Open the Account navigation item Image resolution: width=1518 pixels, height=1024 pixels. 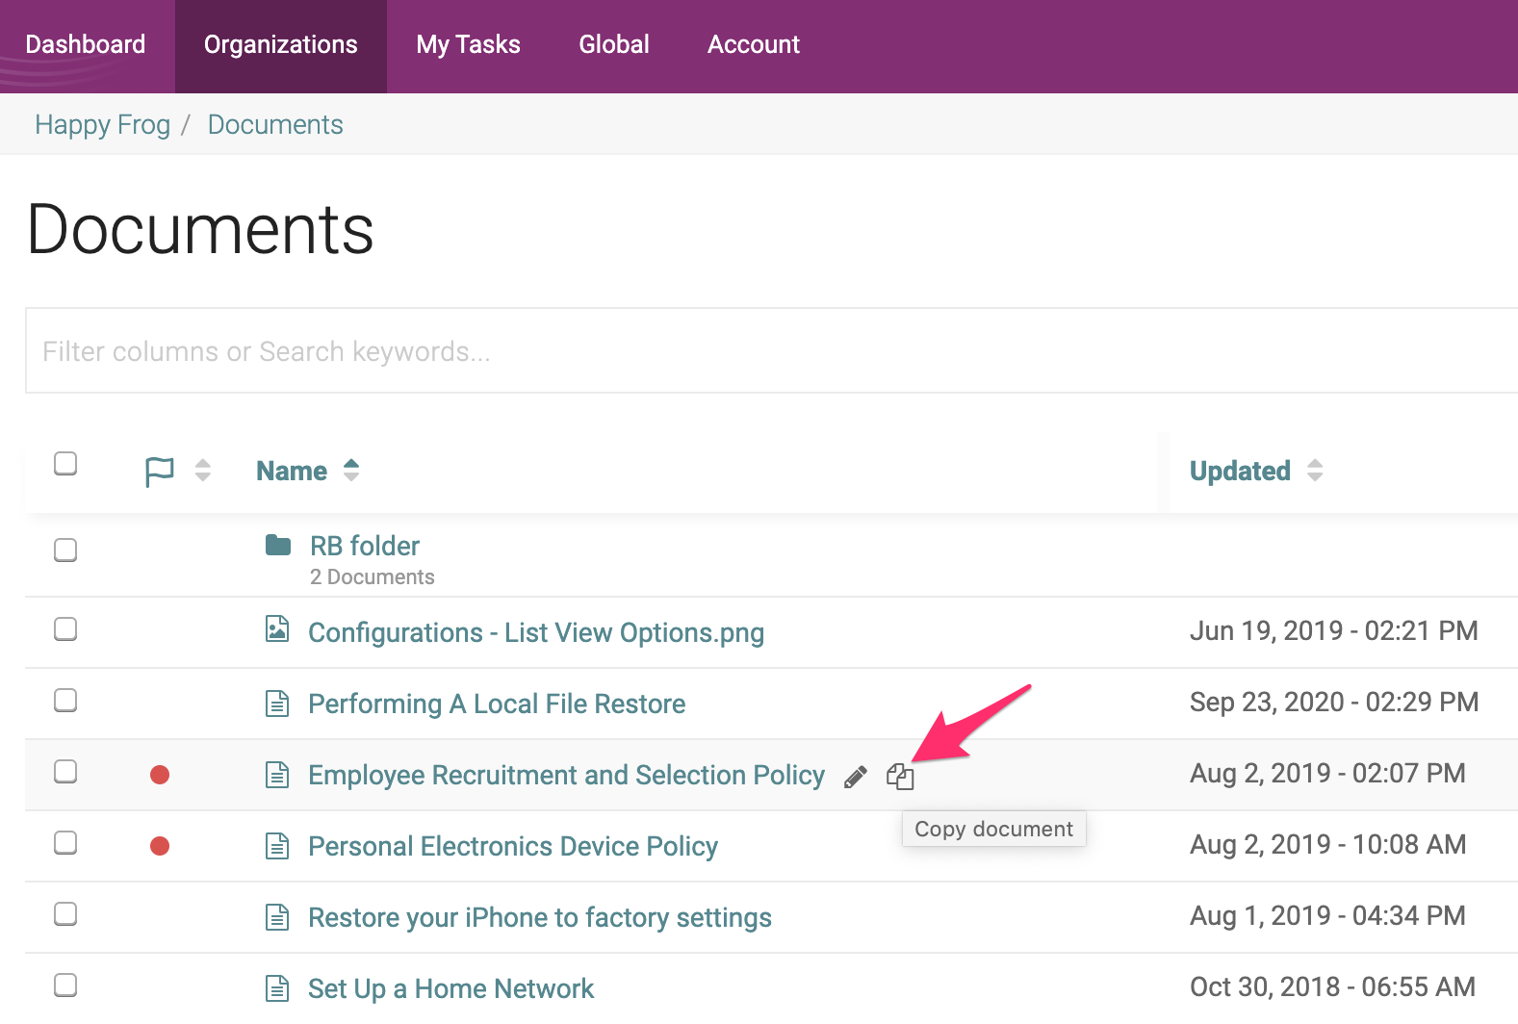pyautogui.click(x=753, y=45)
